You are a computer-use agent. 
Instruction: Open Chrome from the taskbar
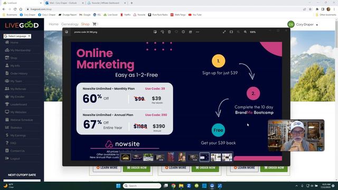click(x=173, y=186)
